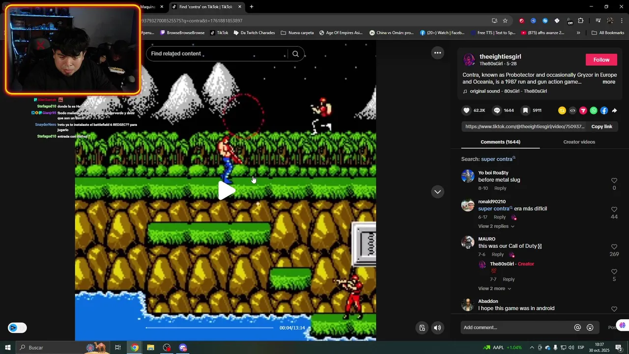This screenshot has height=354, width=629.
Task: Open the All Bookmarks folder
Action: (608, 33)
